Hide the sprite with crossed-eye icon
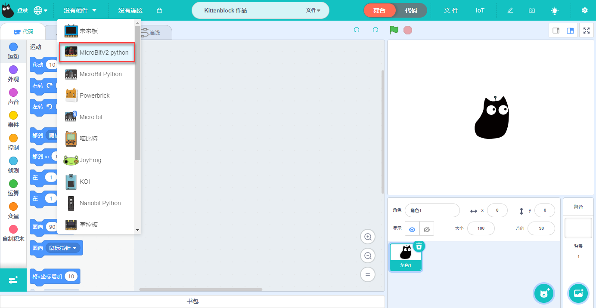Image resolution: width=596 pixels, height=308 pixels. click(x=427, y=229)
